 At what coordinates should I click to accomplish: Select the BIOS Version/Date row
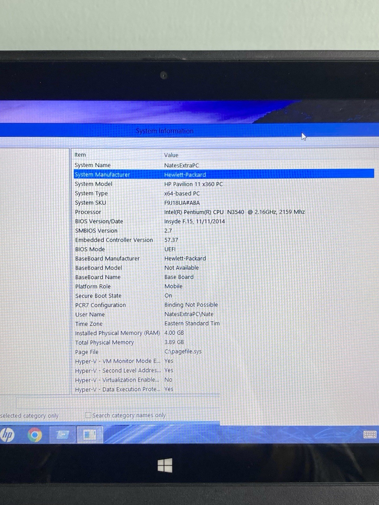pyautogui.click(x=224, y=221)
